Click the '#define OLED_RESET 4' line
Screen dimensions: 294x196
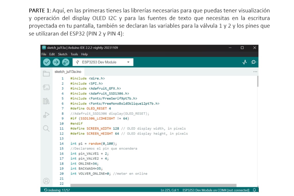[90, 109]
